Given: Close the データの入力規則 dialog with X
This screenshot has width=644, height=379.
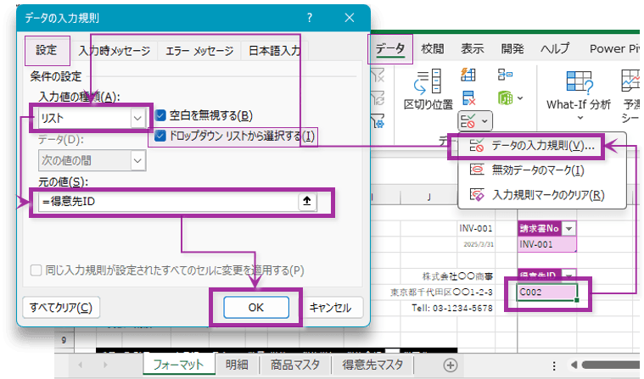Looking at the screenshot, I should point(349,18).
